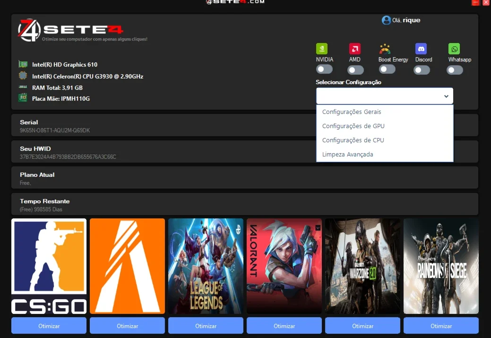Enable the AMD toggle switch
491x338 pixels.
click(355, 69)
